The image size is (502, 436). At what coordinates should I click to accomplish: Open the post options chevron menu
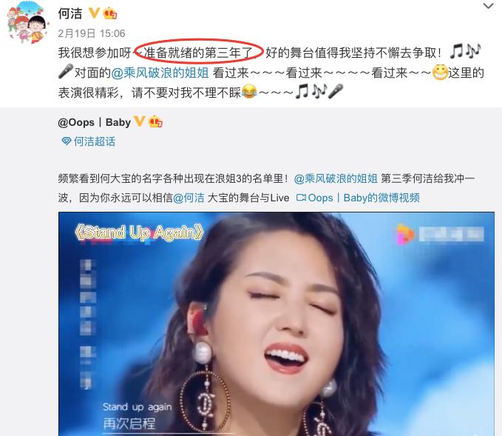(x=488, y=6)
